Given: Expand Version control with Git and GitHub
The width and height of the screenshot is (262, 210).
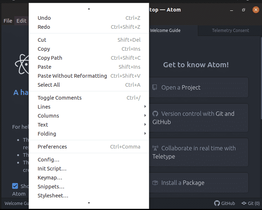Looking at the screenshot, I should pyautogui.click(x=199, y=118).
